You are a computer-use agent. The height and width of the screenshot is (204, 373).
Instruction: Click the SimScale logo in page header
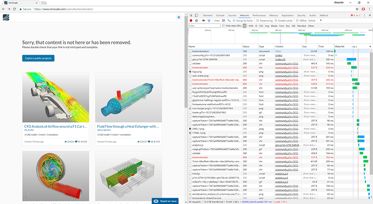[6, 17]
